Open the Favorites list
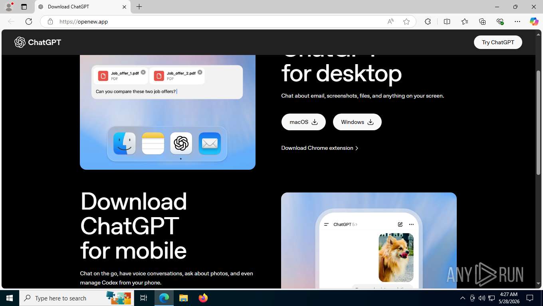The height and width of the screenshot is (306, 543). [465, 22]
